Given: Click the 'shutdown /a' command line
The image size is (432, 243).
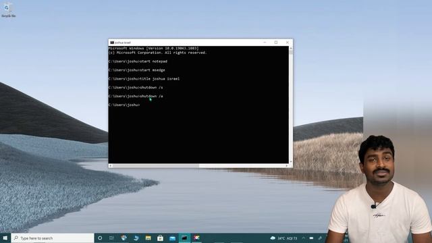Looking at the screenshot, I should pos(136,96).
